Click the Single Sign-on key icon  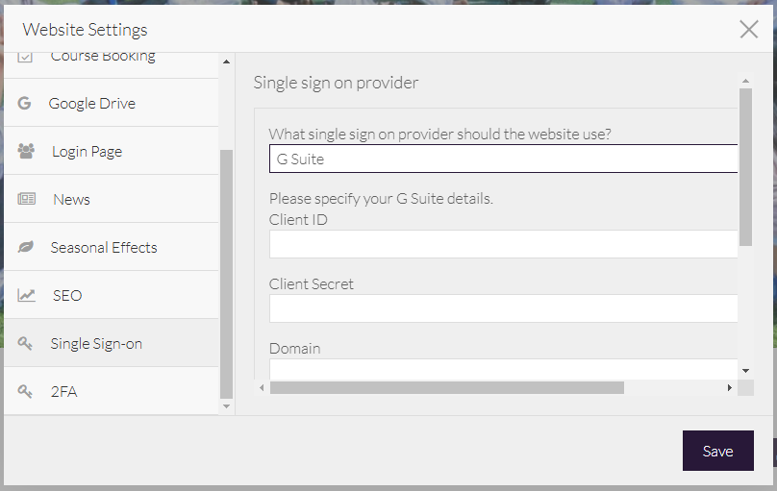tap(26, 343)
